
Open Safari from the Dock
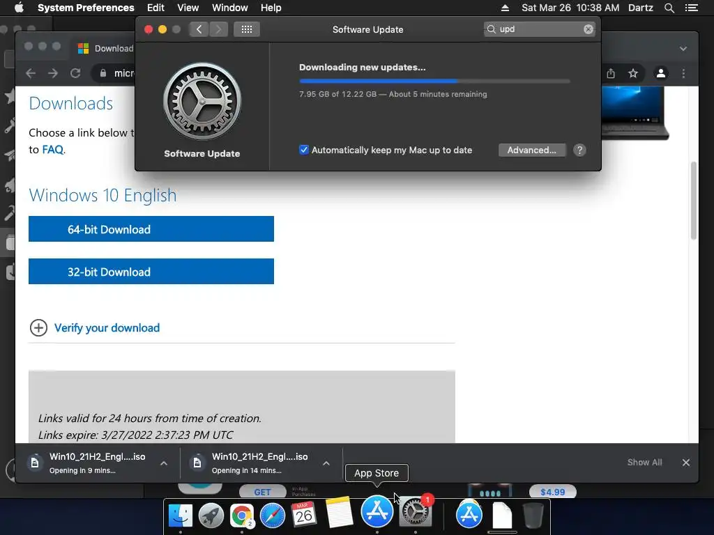tap(273, 515)
